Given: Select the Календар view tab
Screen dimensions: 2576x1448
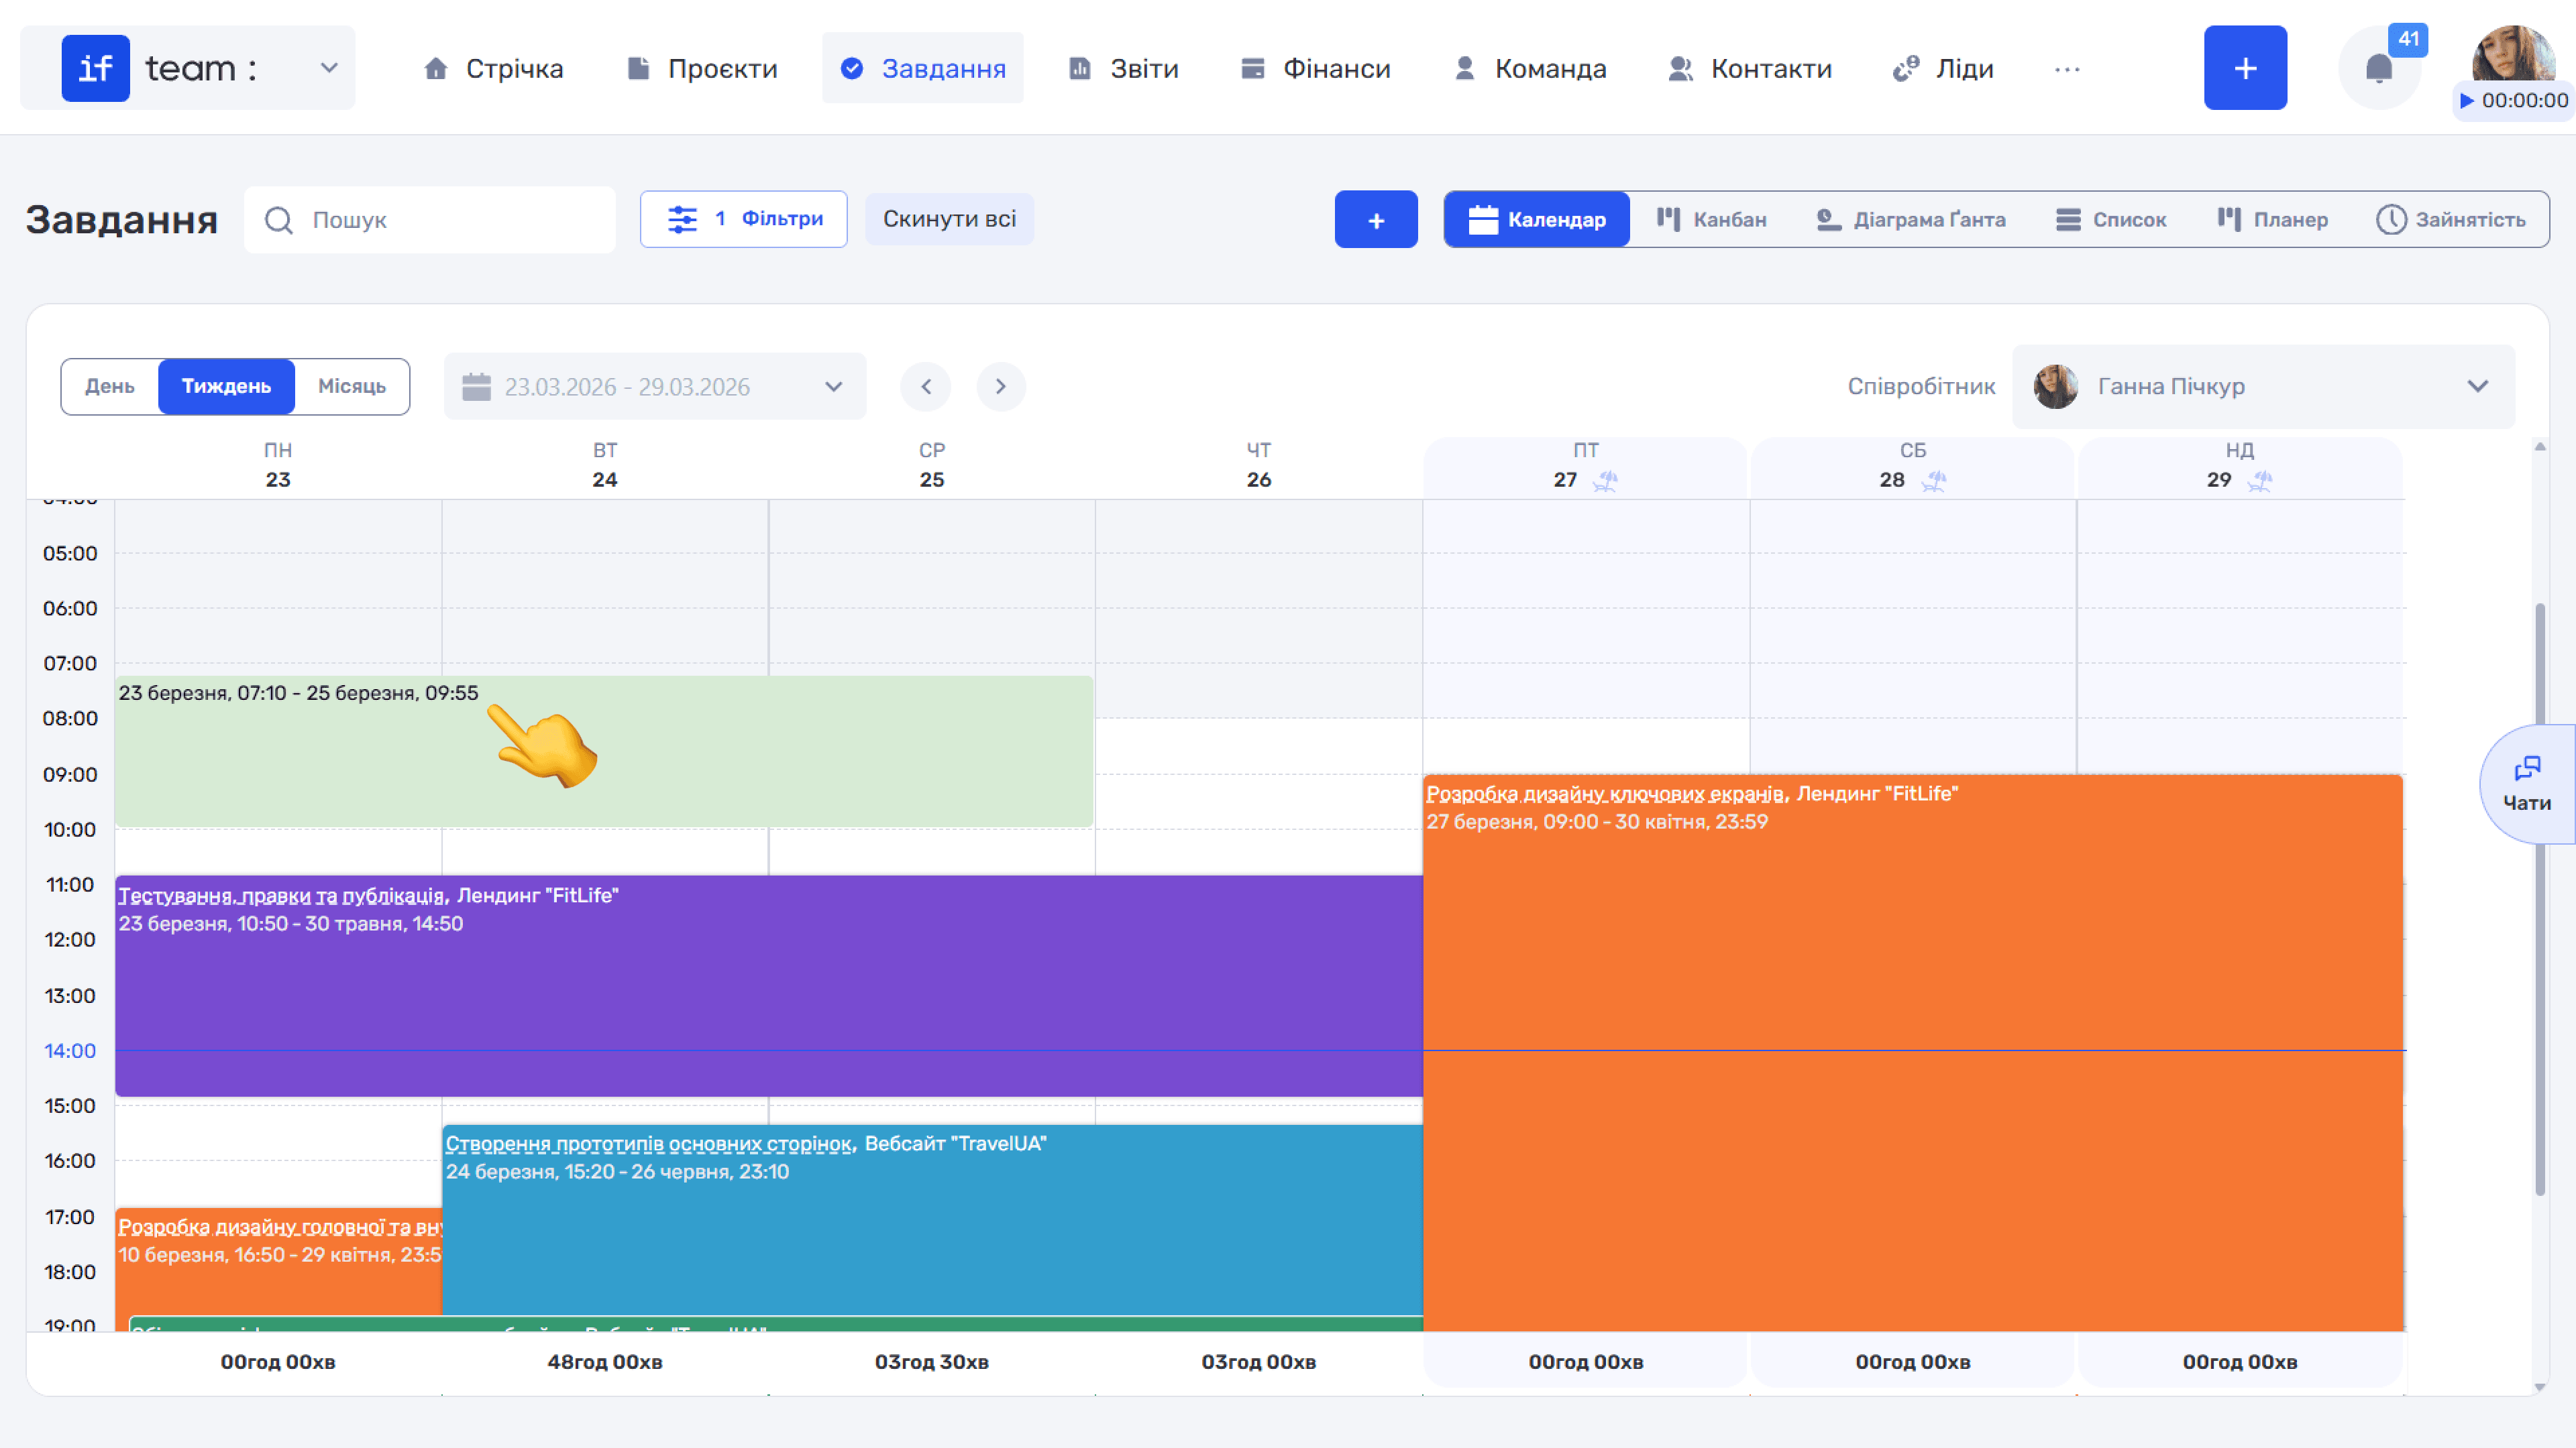Looking at the screenshot, I should [1537, 219].
